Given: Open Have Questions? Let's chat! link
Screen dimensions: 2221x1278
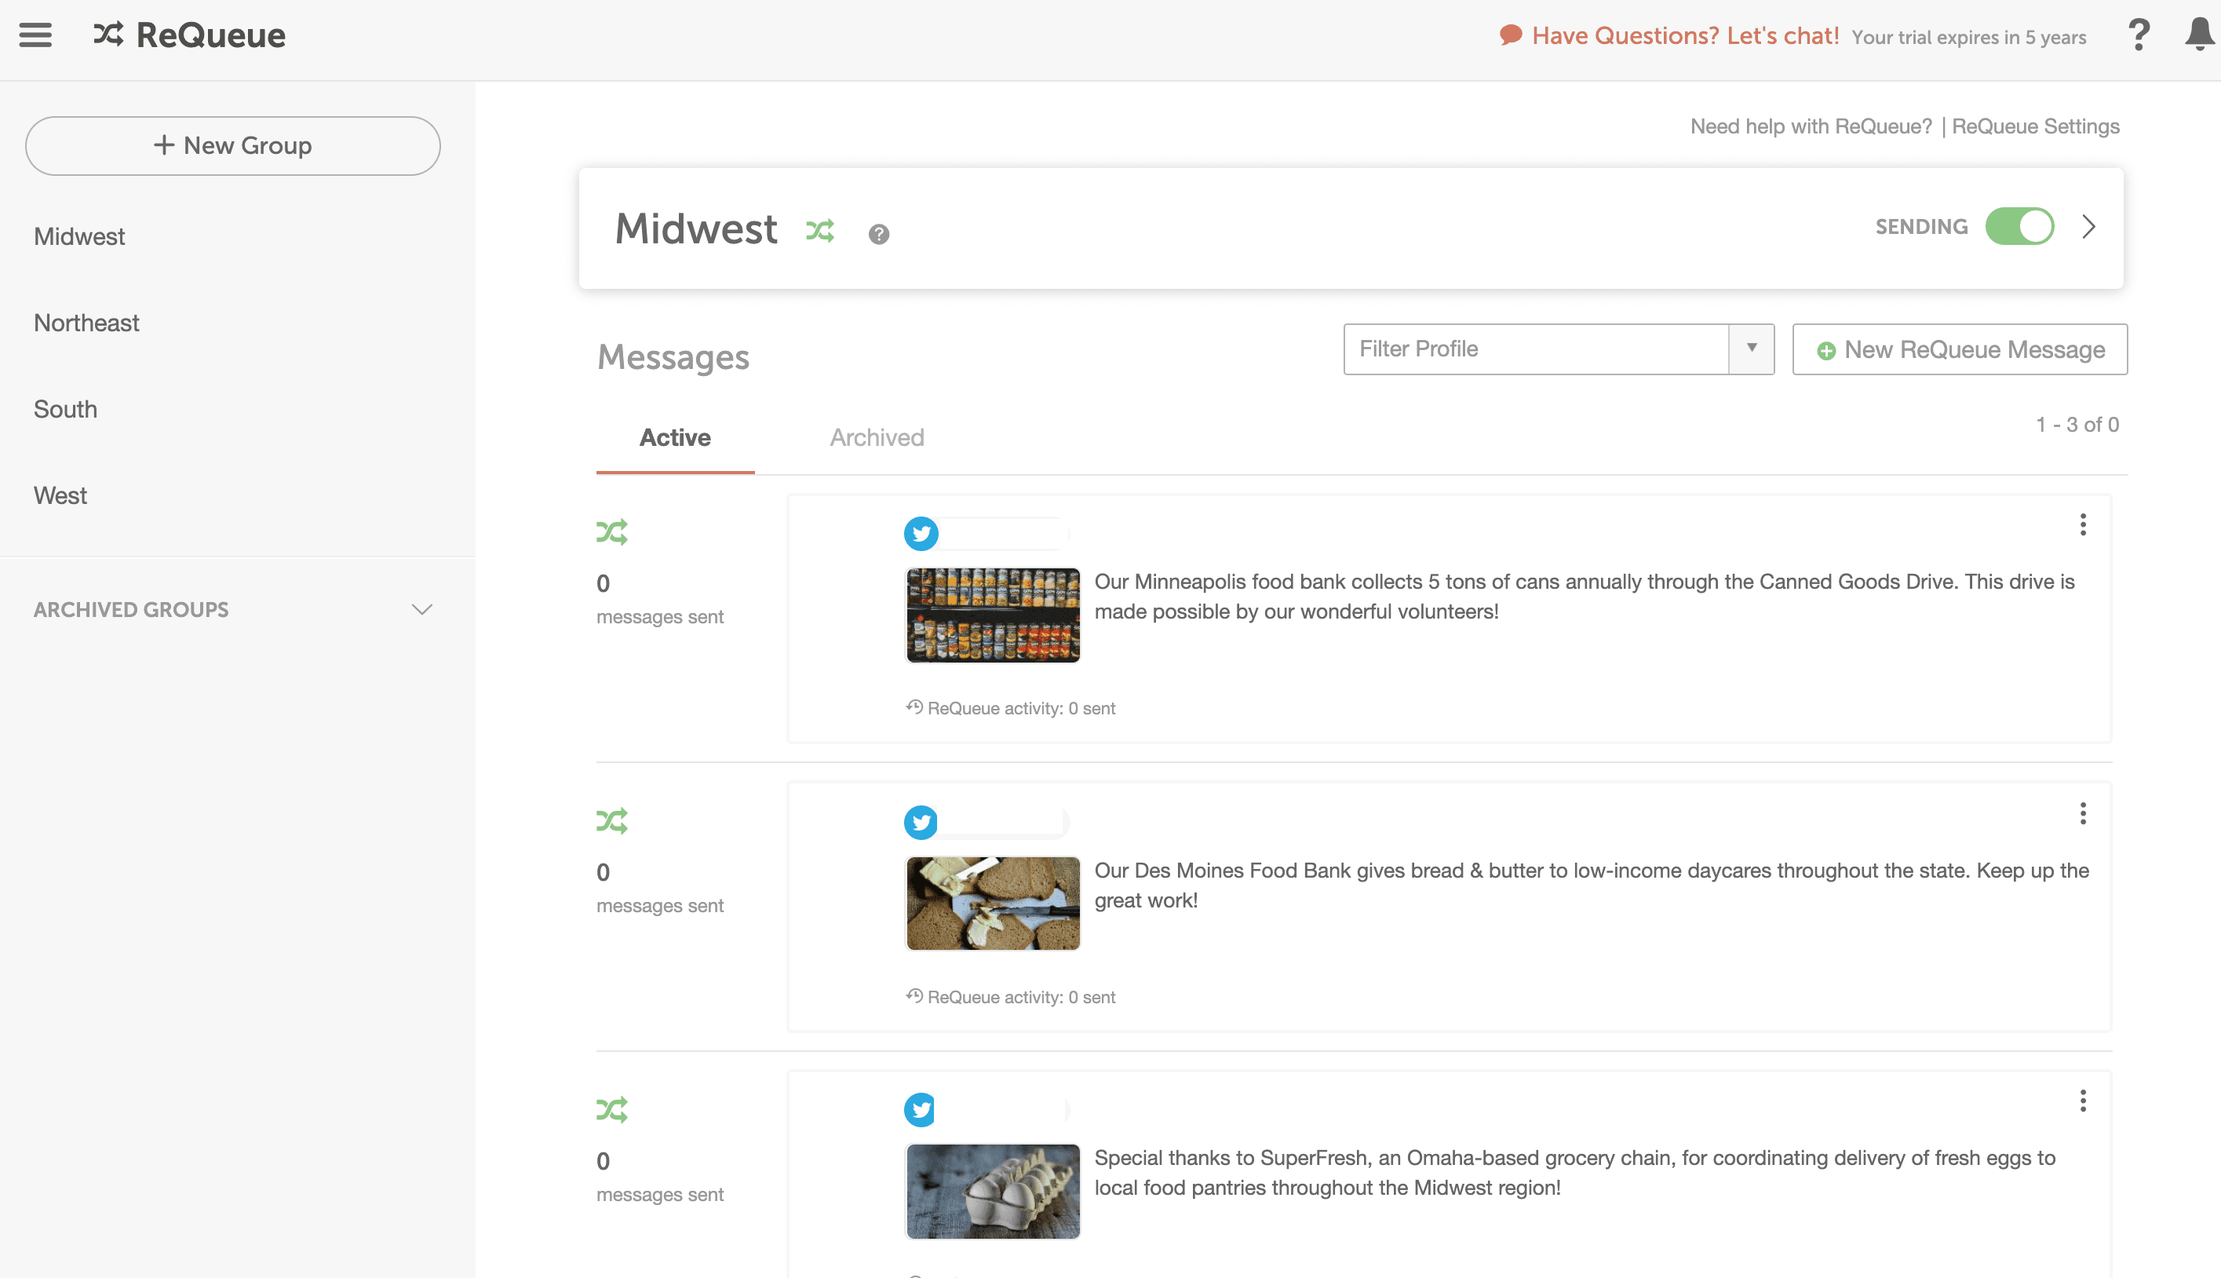Looking at the screenshot, I should (x=1685, y=35).
